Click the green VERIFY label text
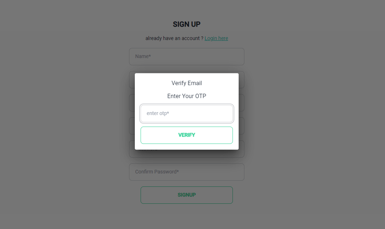The height and width of the screenshot is (229, 385). click(x=187, y=135)
